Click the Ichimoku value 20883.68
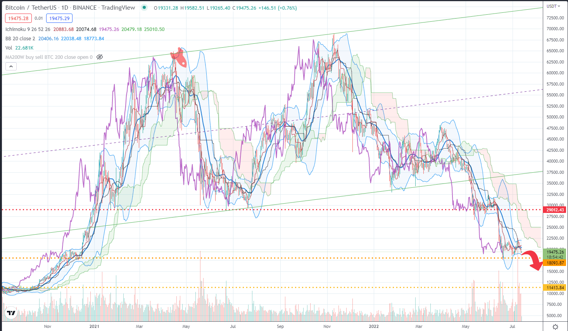 pos(63,29)
